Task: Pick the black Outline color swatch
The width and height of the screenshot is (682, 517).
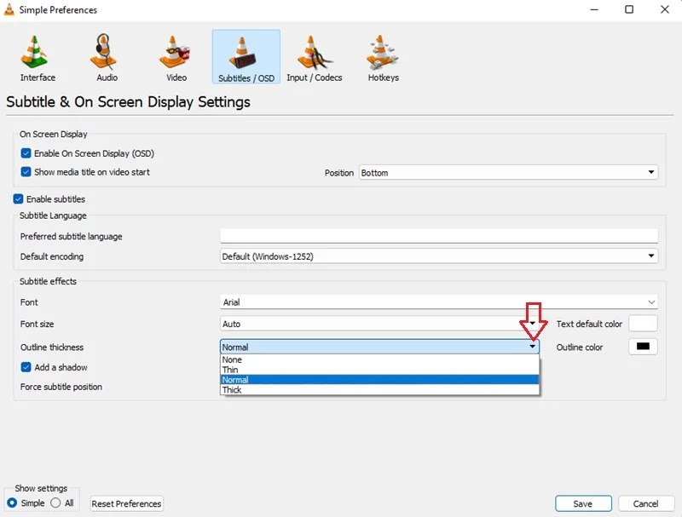Action: [x=643, y=347]
